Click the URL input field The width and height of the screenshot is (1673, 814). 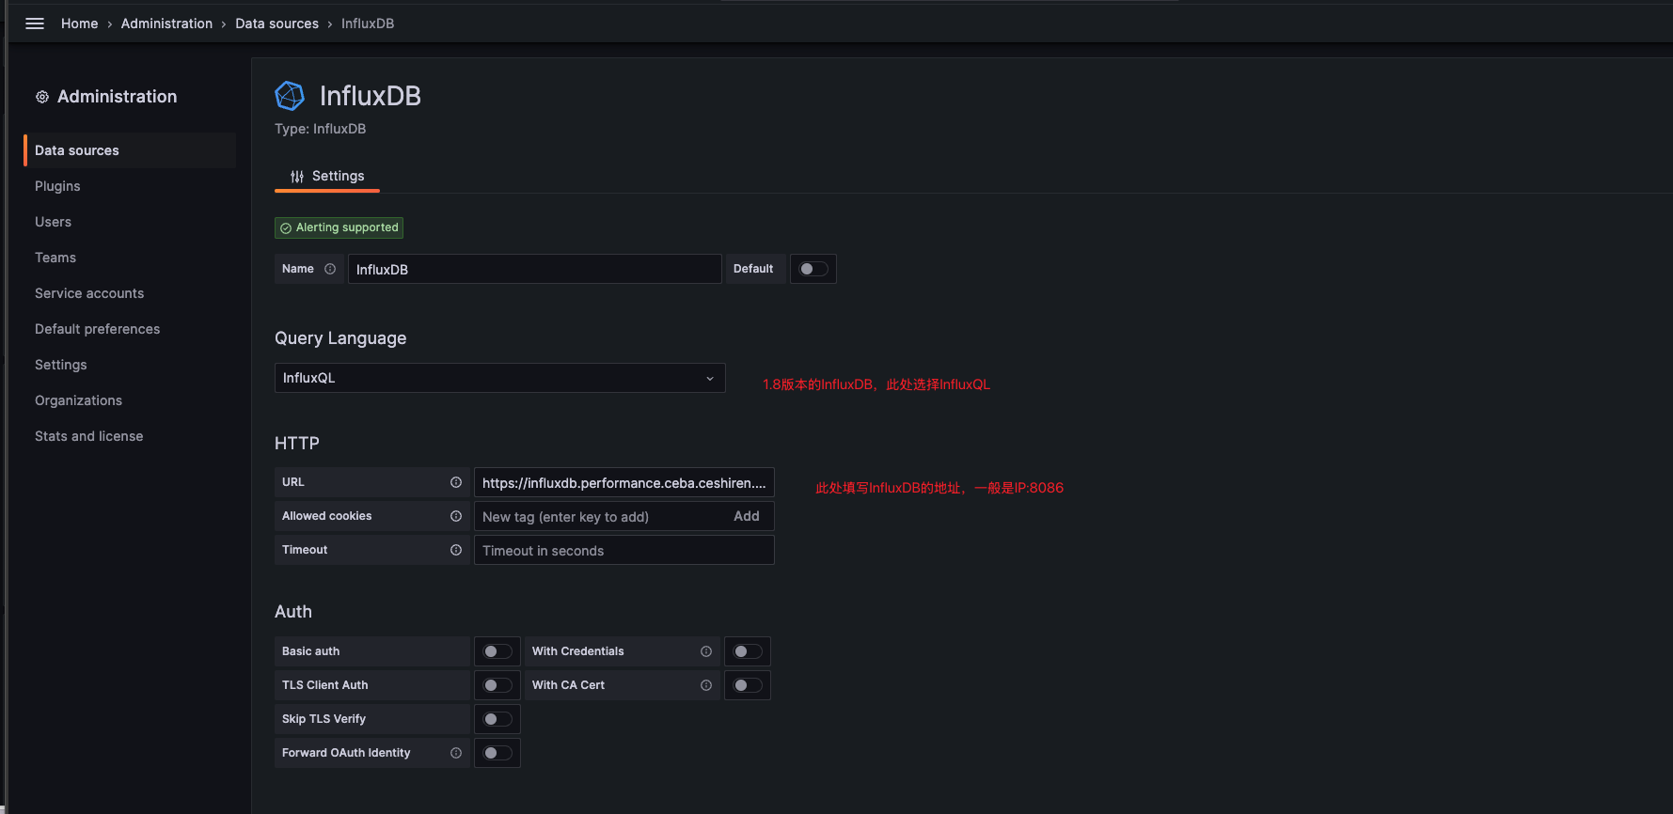click(624, 482)
